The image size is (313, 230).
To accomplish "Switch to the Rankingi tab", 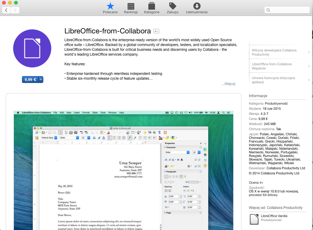I will tap(131, 8).
